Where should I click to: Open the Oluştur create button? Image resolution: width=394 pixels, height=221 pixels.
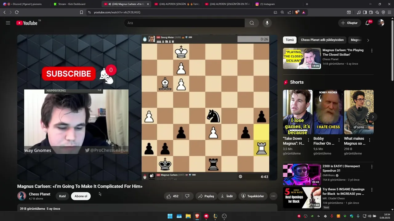point(349,23)
